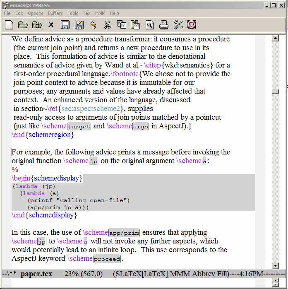Open directory with the Dired icon
This screenshot has height=289, width=288.
(x=37, y=25)
